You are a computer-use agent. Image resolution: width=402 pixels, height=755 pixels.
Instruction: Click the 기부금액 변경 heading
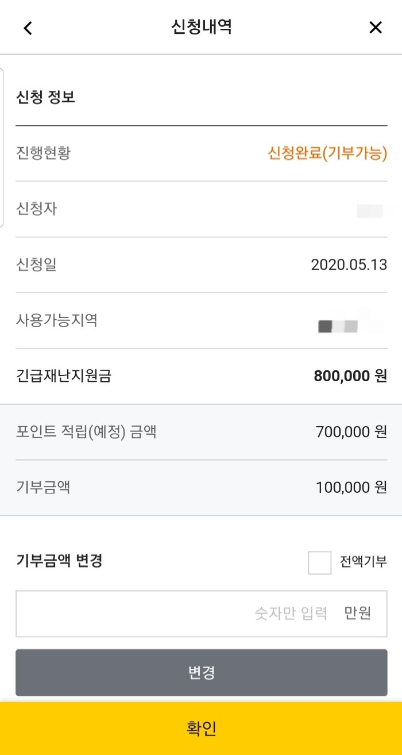(x=59, y=561)
